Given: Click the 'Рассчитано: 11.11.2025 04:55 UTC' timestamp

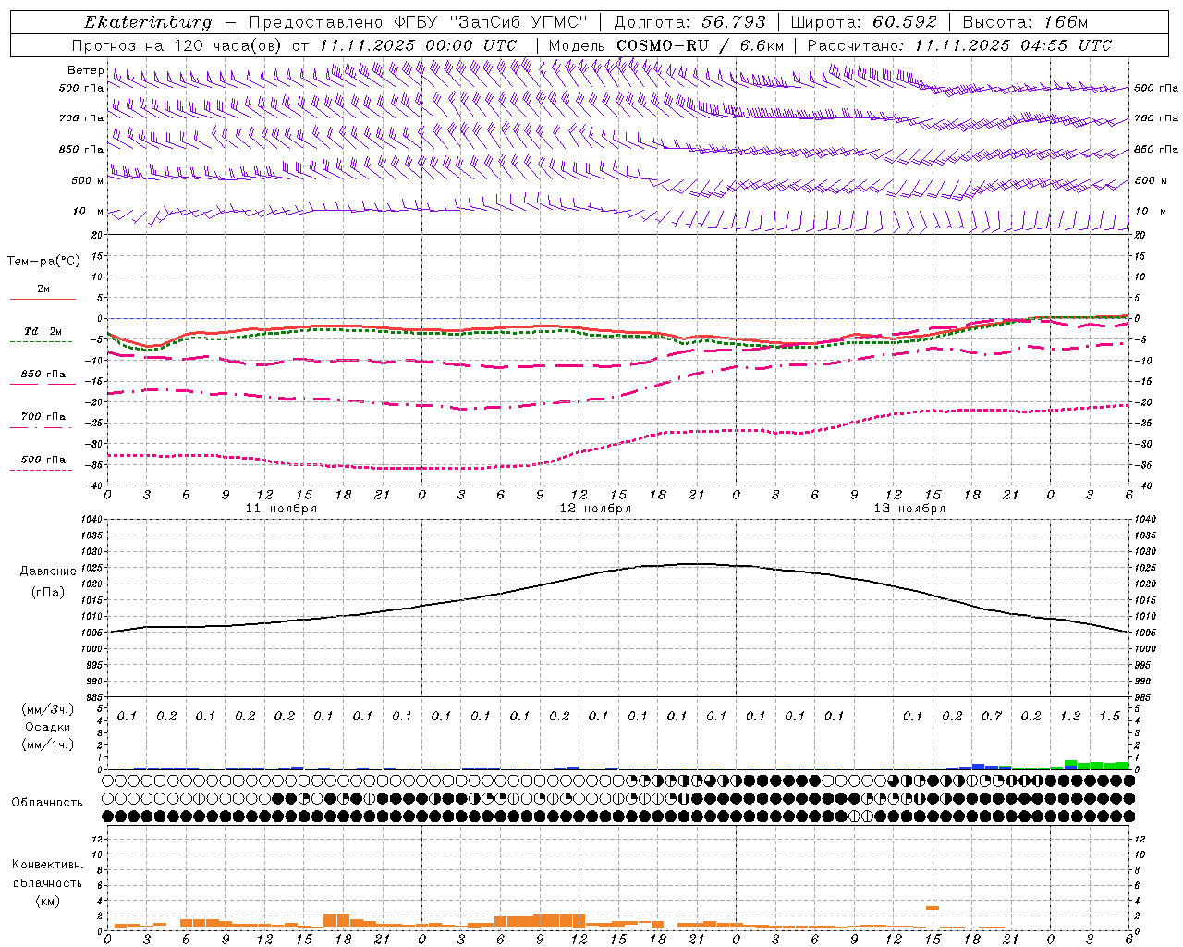Looking at the screenshot, I should pyautogui.click(x=959, y=45).
